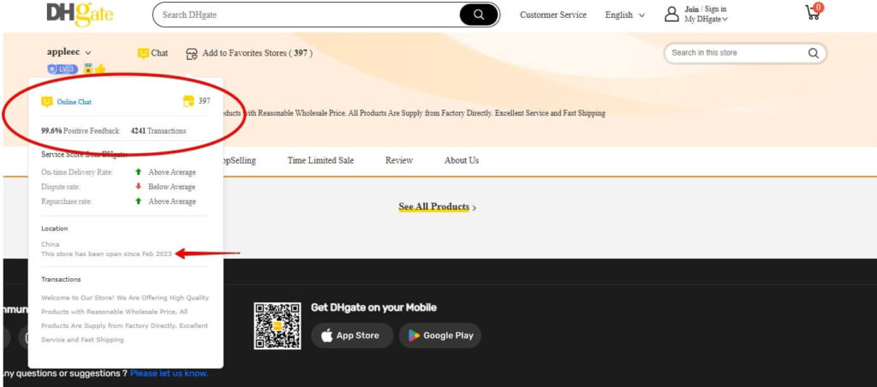This screenshot has height=387, width=877.
Task: Click the 'China' location text
Action: click(x=51, y=244)
